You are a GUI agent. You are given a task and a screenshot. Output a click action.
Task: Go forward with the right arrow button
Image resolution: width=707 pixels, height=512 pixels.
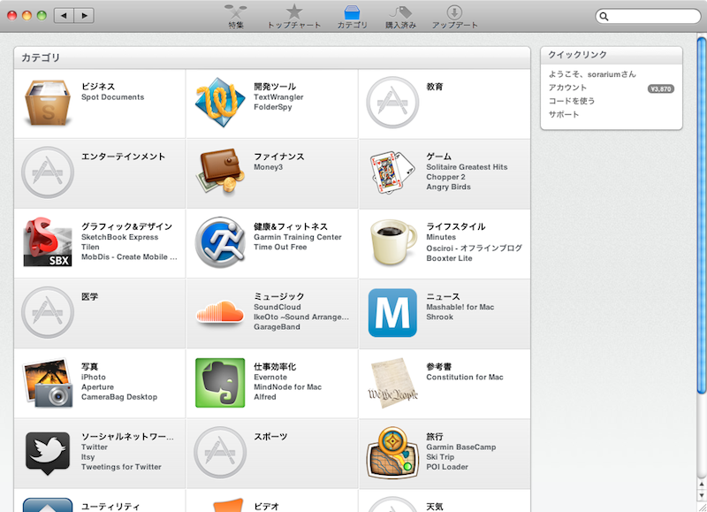pyautogui.click(x=84, y=16)
